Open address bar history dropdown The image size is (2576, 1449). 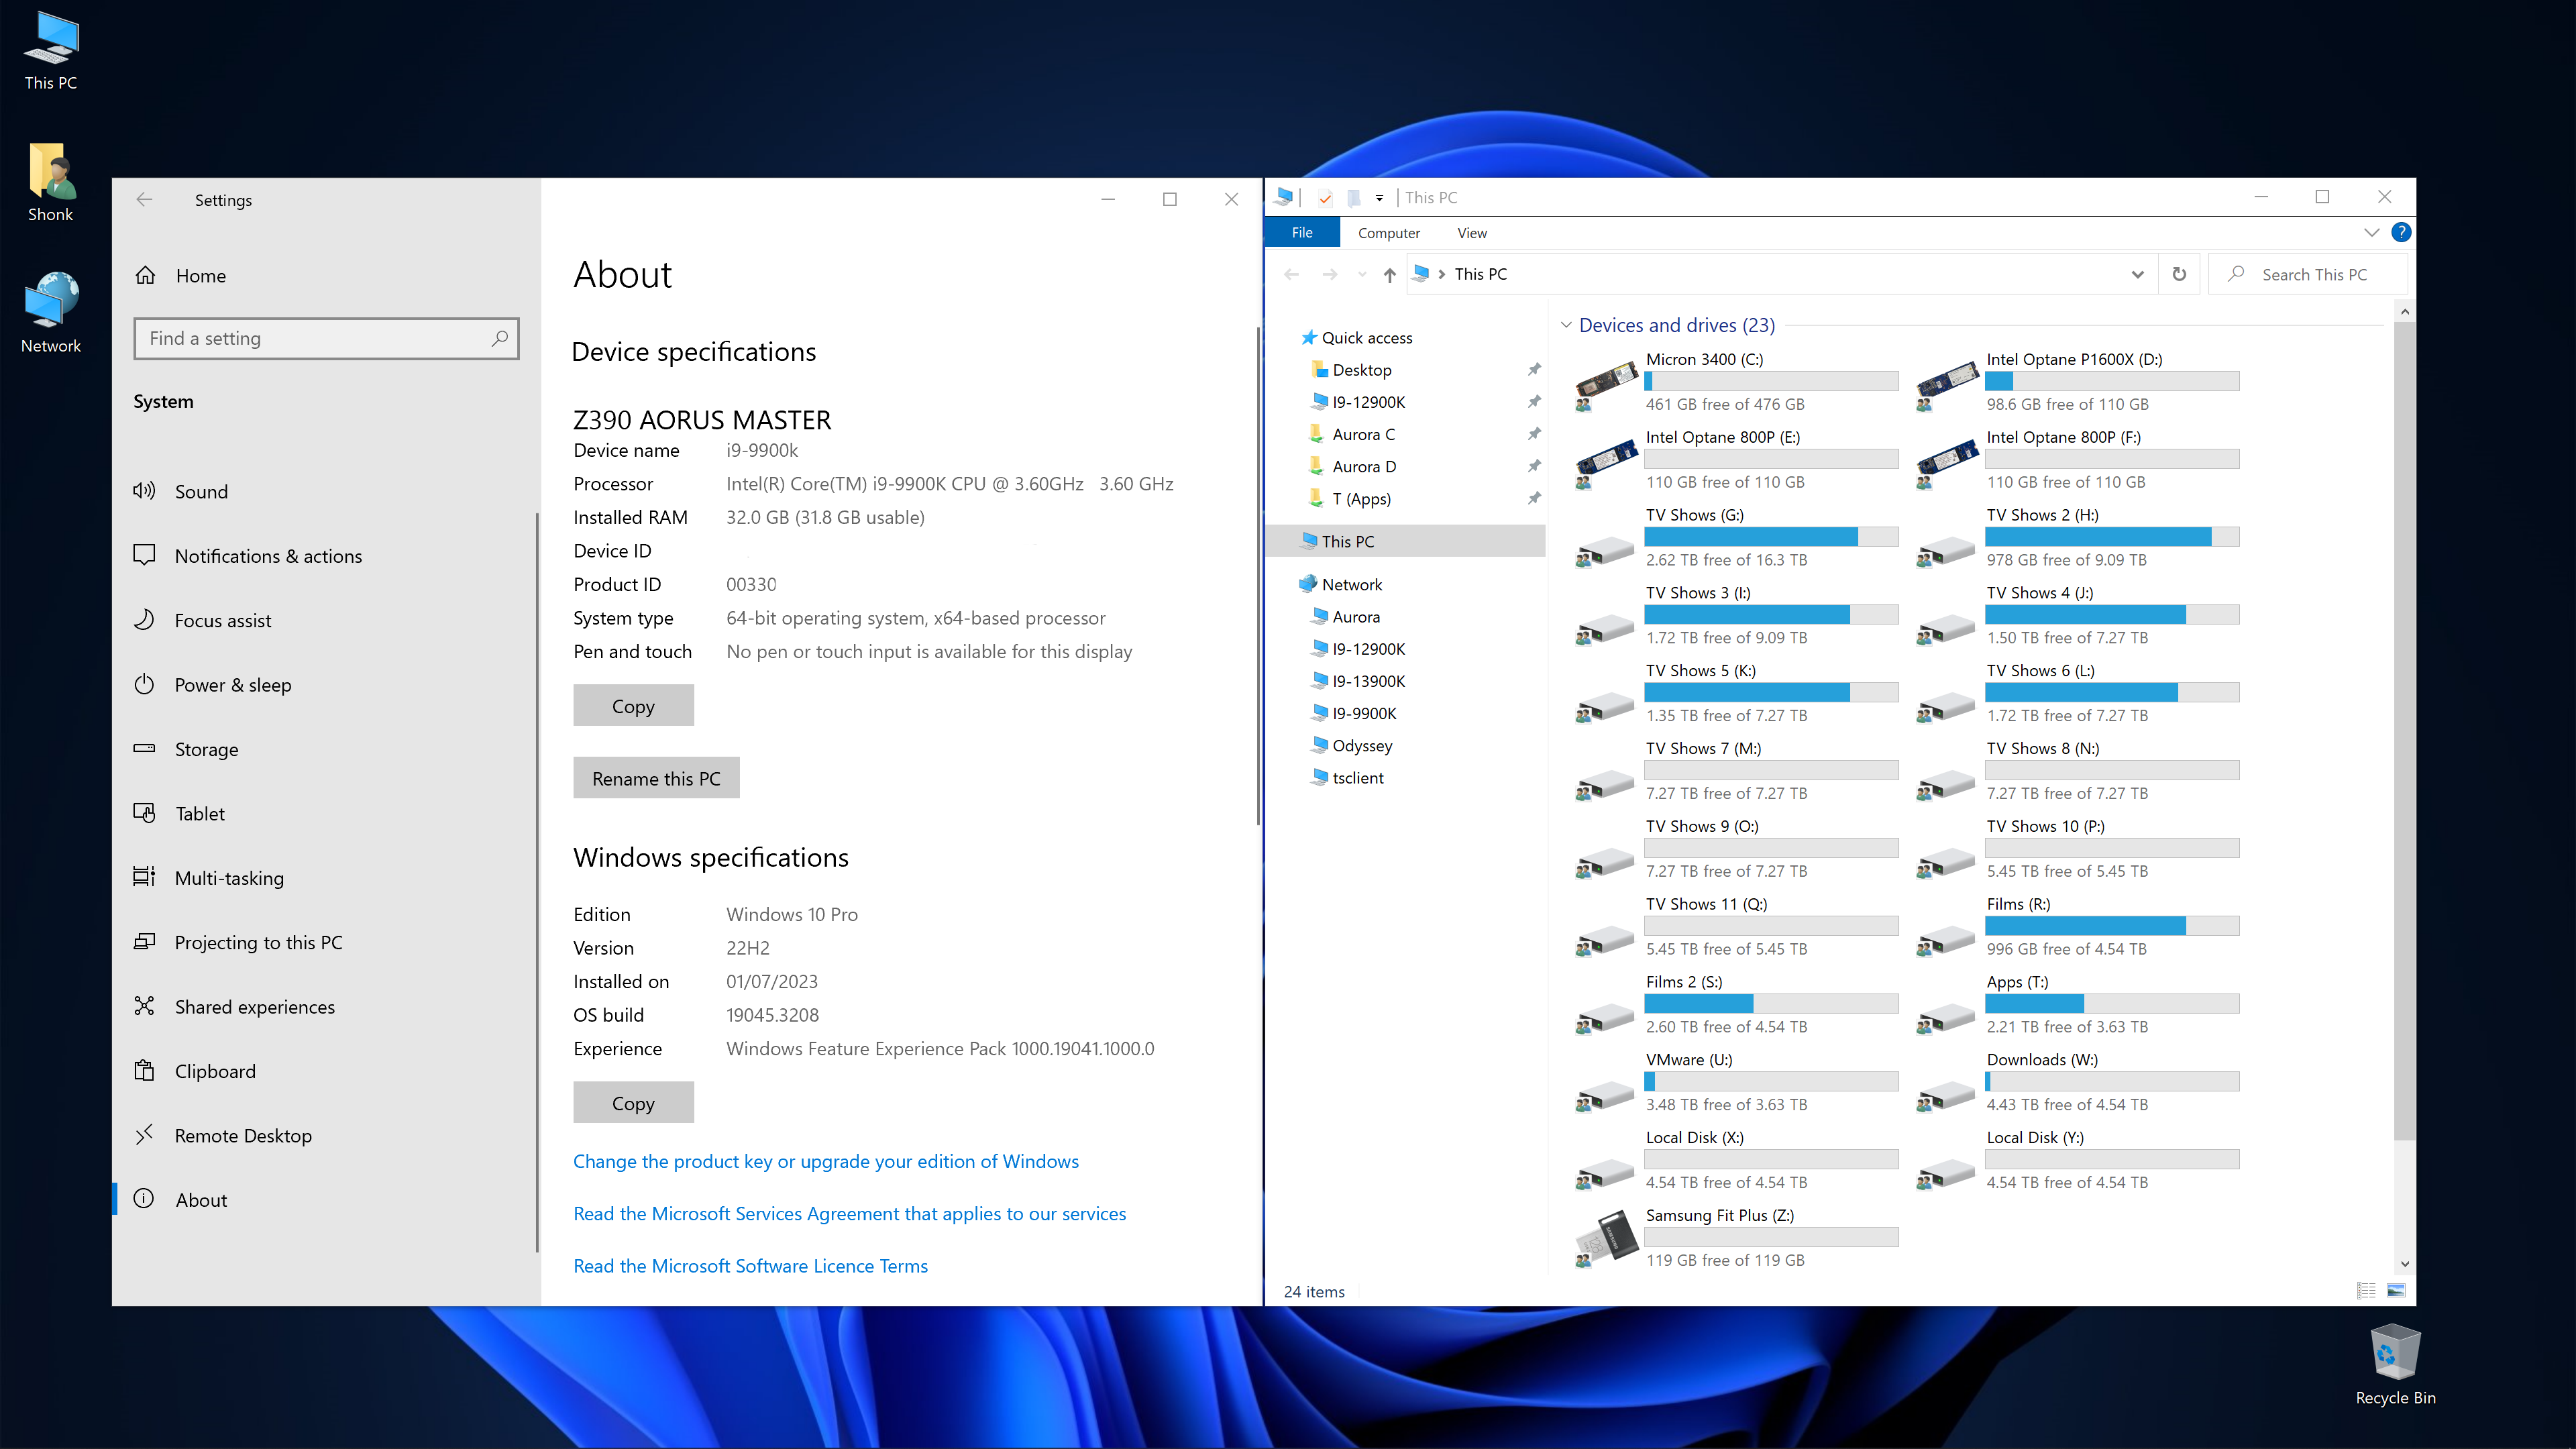point(2137,274)
